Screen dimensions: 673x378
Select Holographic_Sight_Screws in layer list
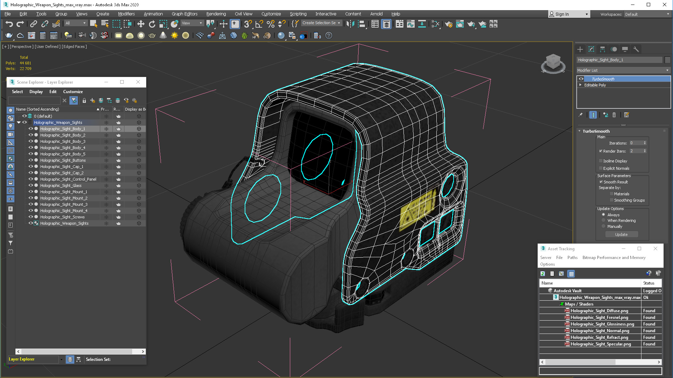(x=62, y=217)
